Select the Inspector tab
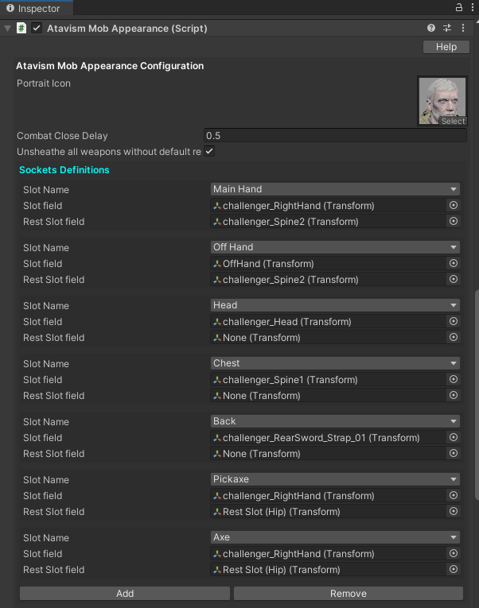 point(33,8)
